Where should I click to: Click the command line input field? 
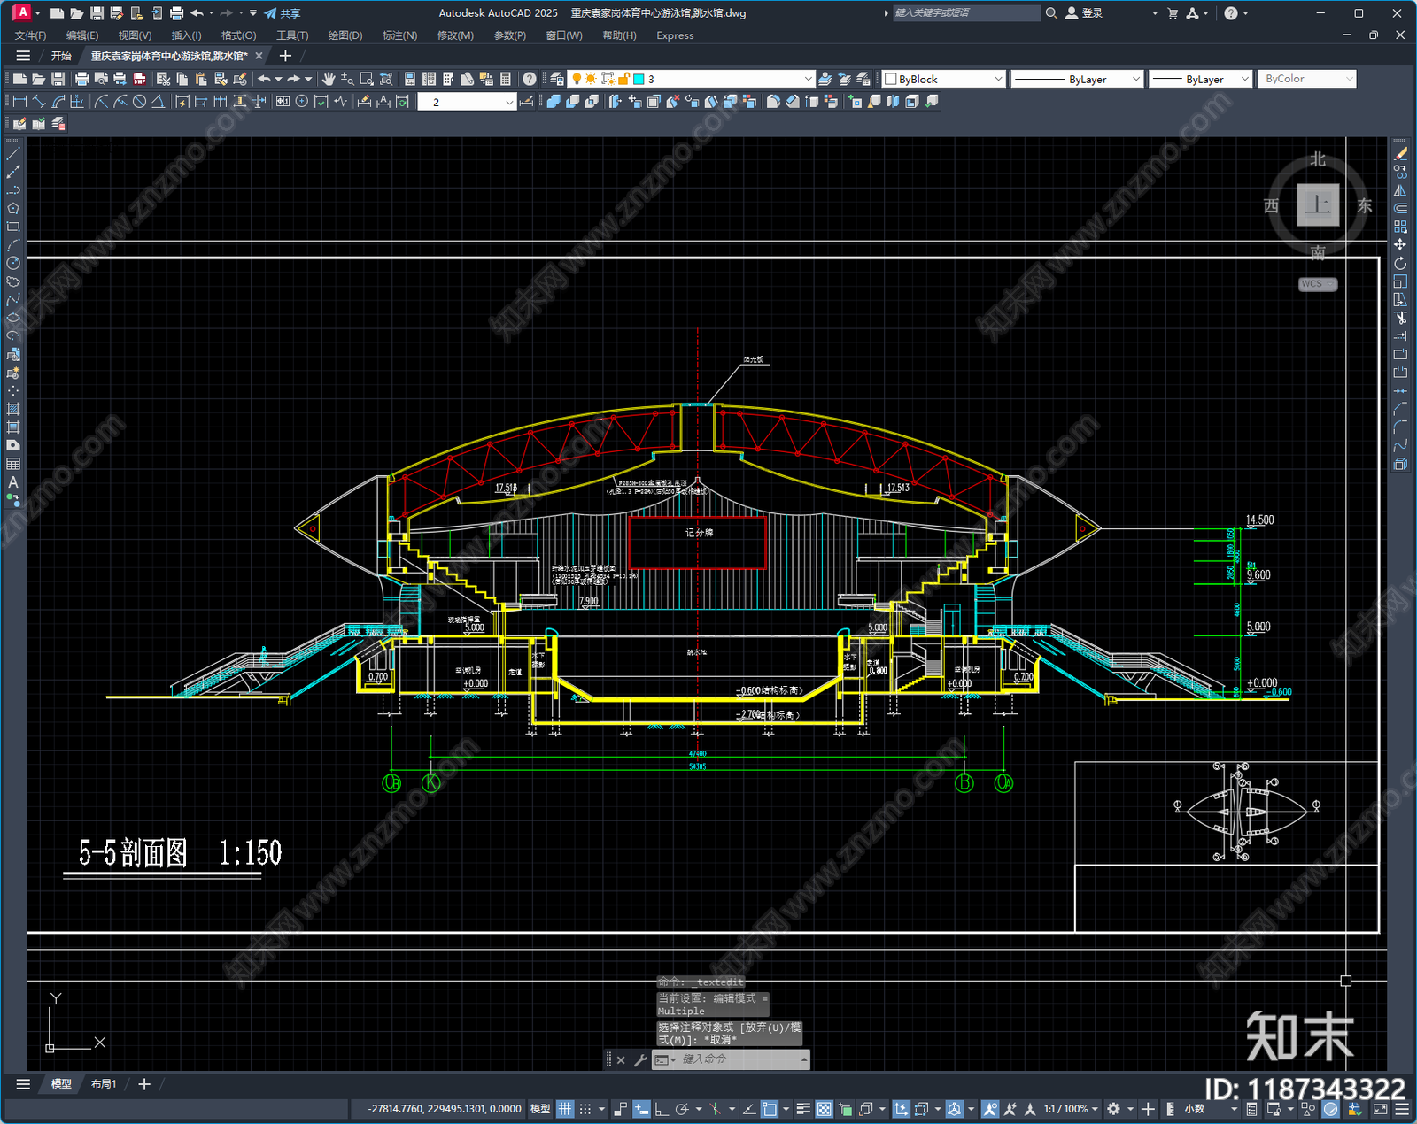point(739,1059)
